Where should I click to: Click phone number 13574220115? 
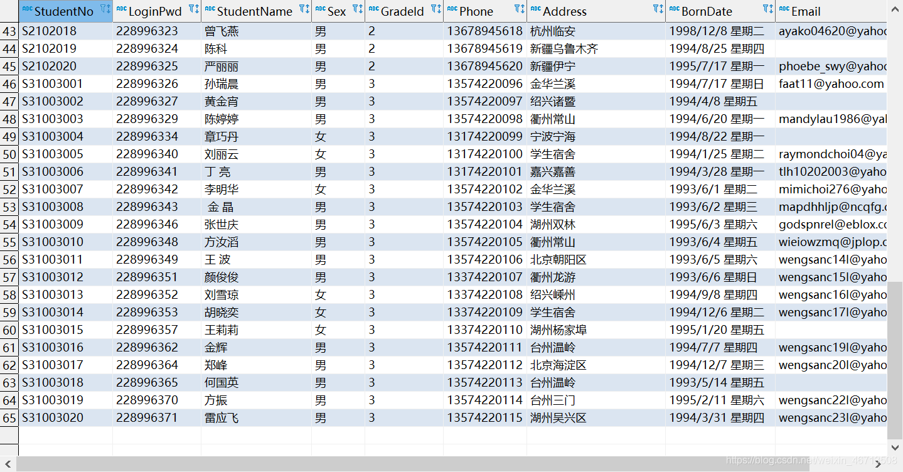click(484, 417)
